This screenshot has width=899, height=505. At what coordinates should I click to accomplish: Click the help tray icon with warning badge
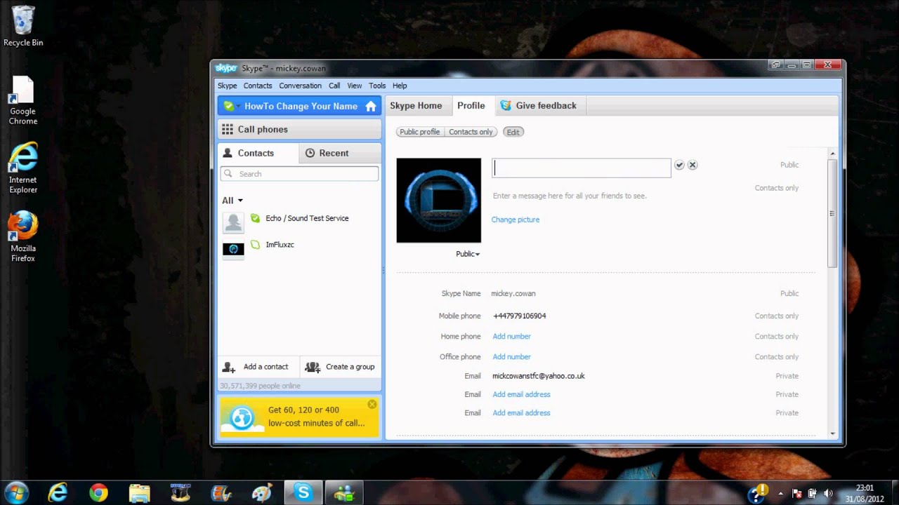pyautogui.click(x=758, y=492)
